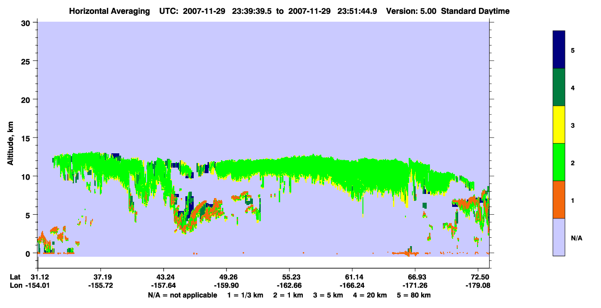The height and width of the screenshot is (308, 601).
Task: Click longitude value -155.72
Action: coord(101,285)
